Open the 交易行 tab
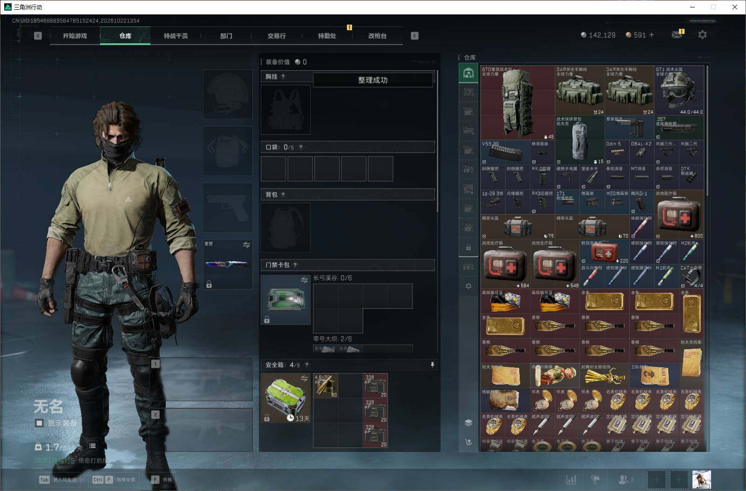The height and width of the screenshot is (491, 746). [277, 36]
